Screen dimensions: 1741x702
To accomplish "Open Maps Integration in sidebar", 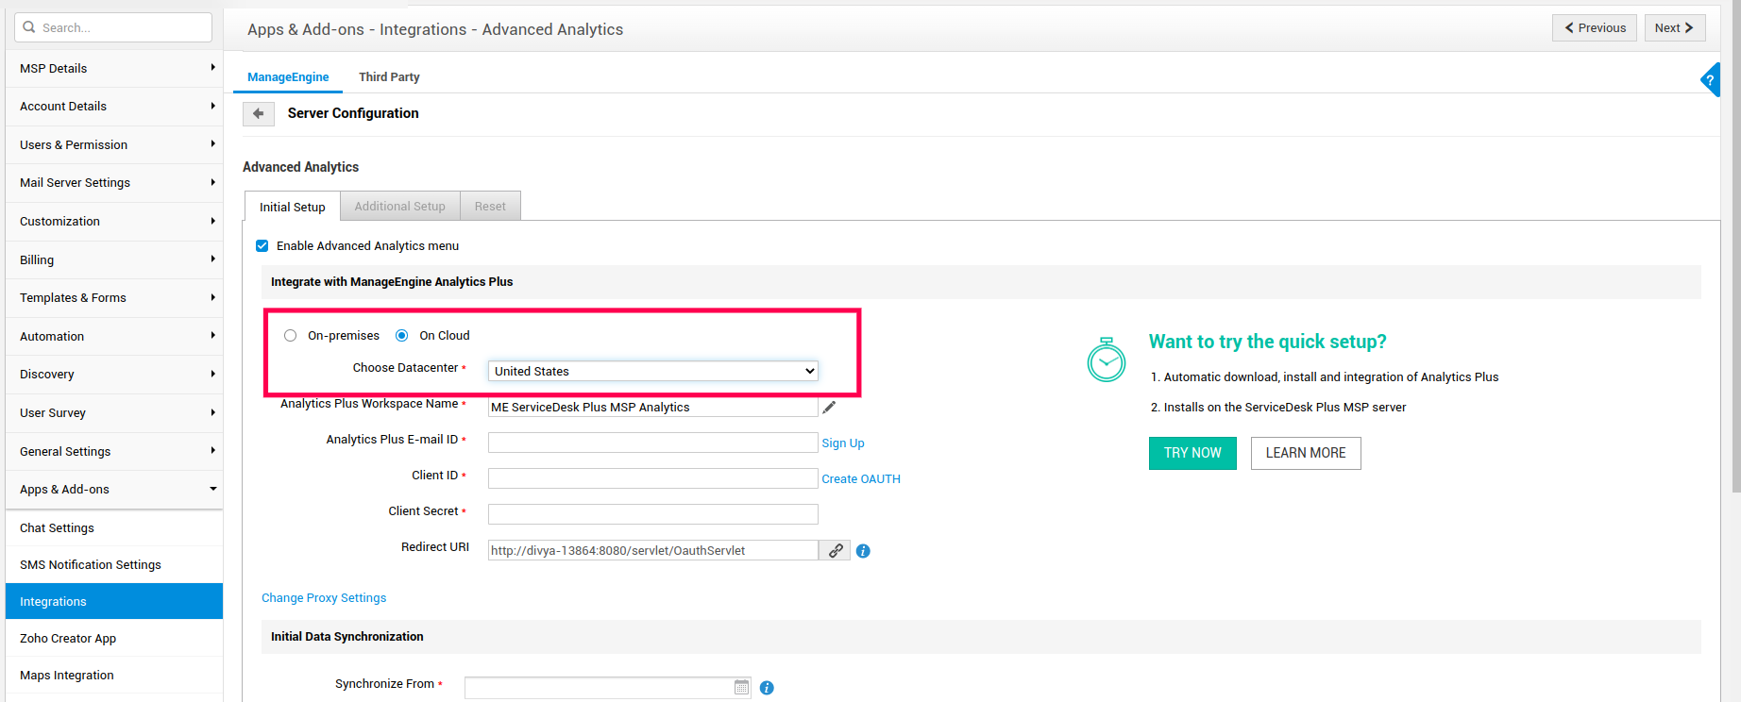I will click(x=114, y=676).
